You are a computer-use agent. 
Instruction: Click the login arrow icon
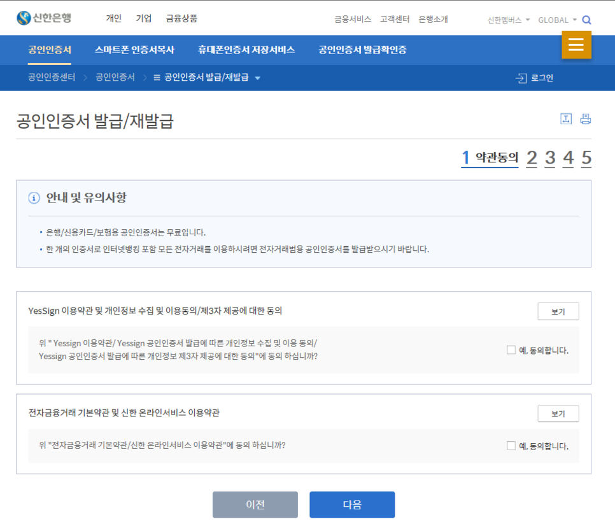pos(521,78)
